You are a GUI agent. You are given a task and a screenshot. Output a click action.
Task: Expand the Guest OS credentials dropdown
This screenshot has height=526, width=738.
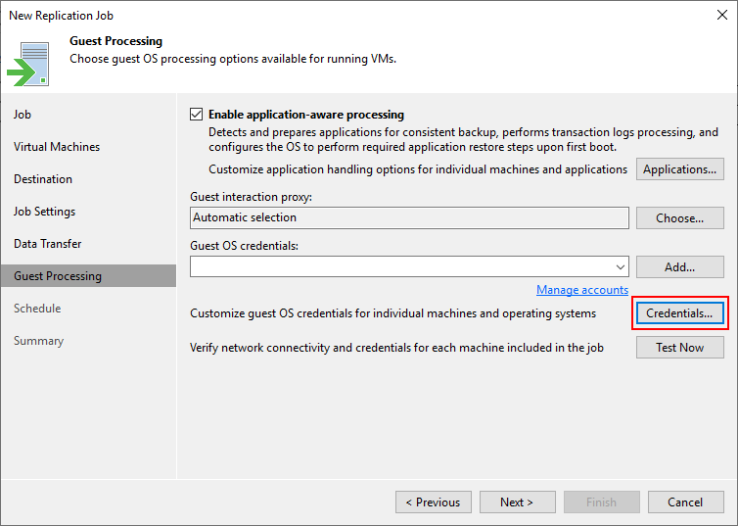(x=620, y=267)
